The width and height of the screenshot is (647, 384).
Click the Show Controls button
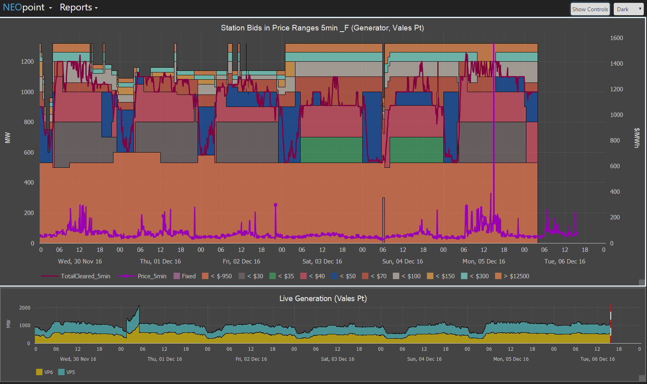590,9
